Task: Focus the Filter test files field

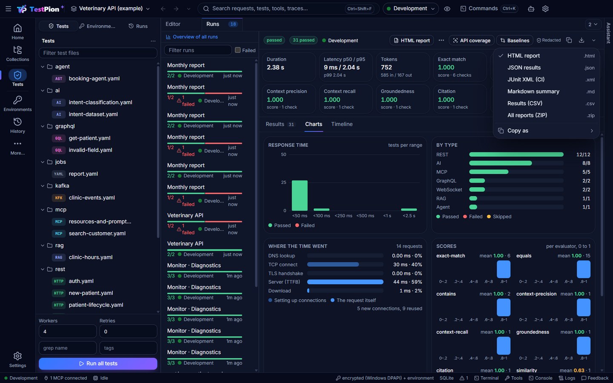Action: [x=98, y=53]
